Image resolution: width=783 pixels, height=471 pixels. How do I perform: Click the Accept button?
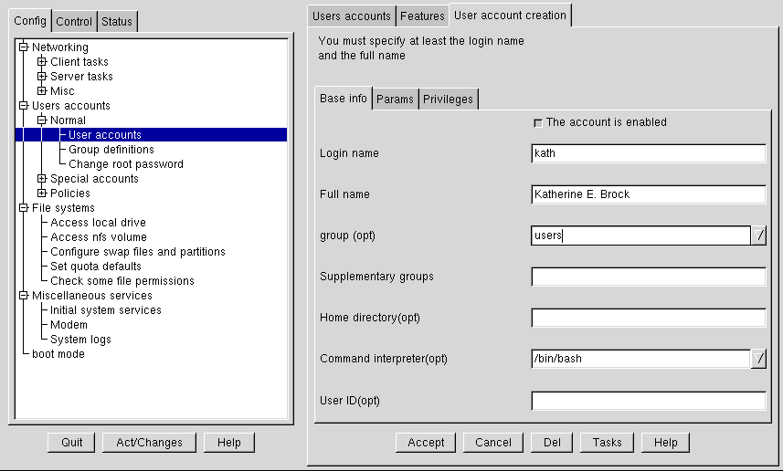[426, 443]
